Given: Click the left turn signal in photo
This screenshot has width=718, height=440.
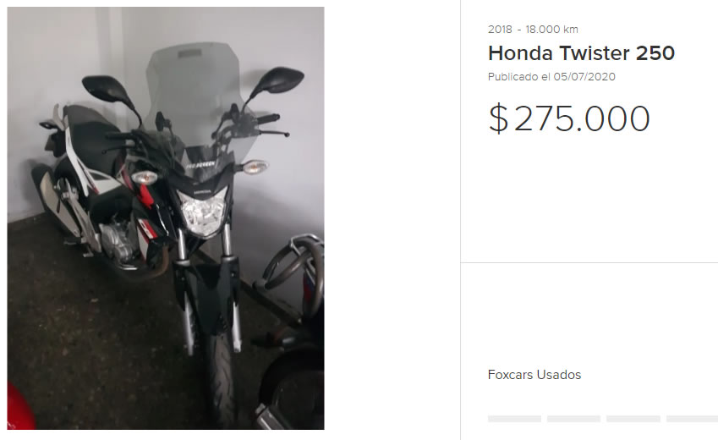Looking at the screenshot, I should click(x=145, y=177).
